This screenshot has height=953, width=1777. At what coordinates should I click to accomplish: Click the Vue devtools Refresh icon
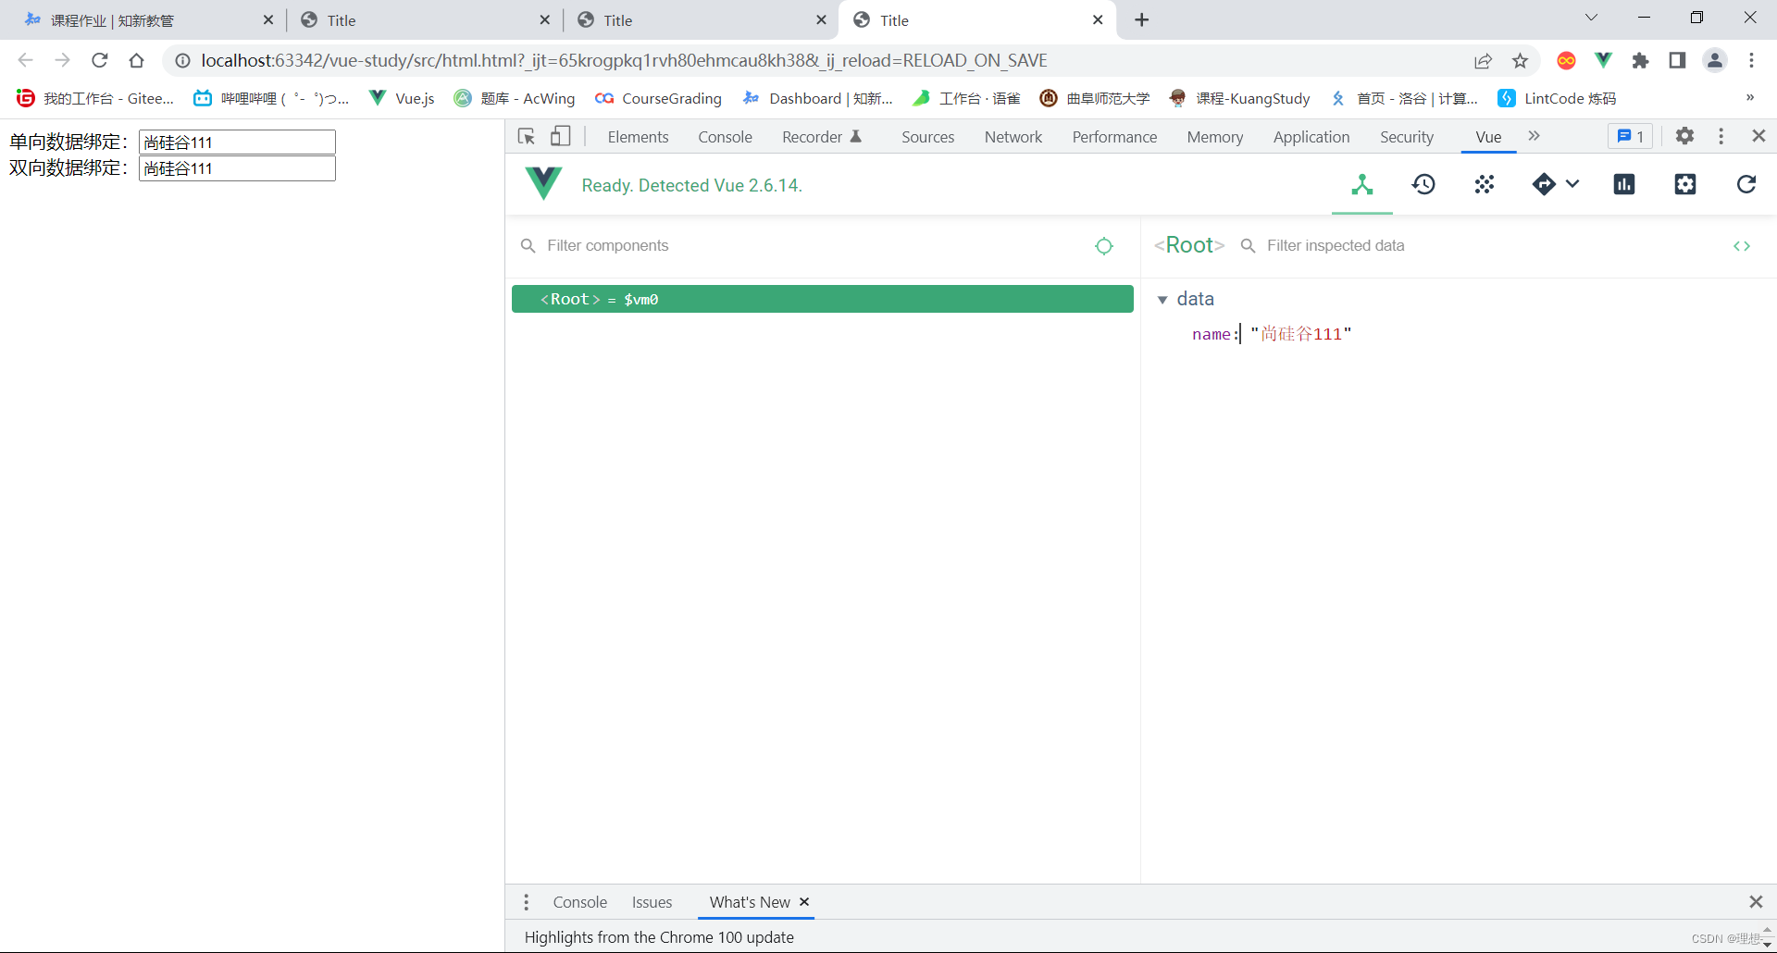[1746, 185]
